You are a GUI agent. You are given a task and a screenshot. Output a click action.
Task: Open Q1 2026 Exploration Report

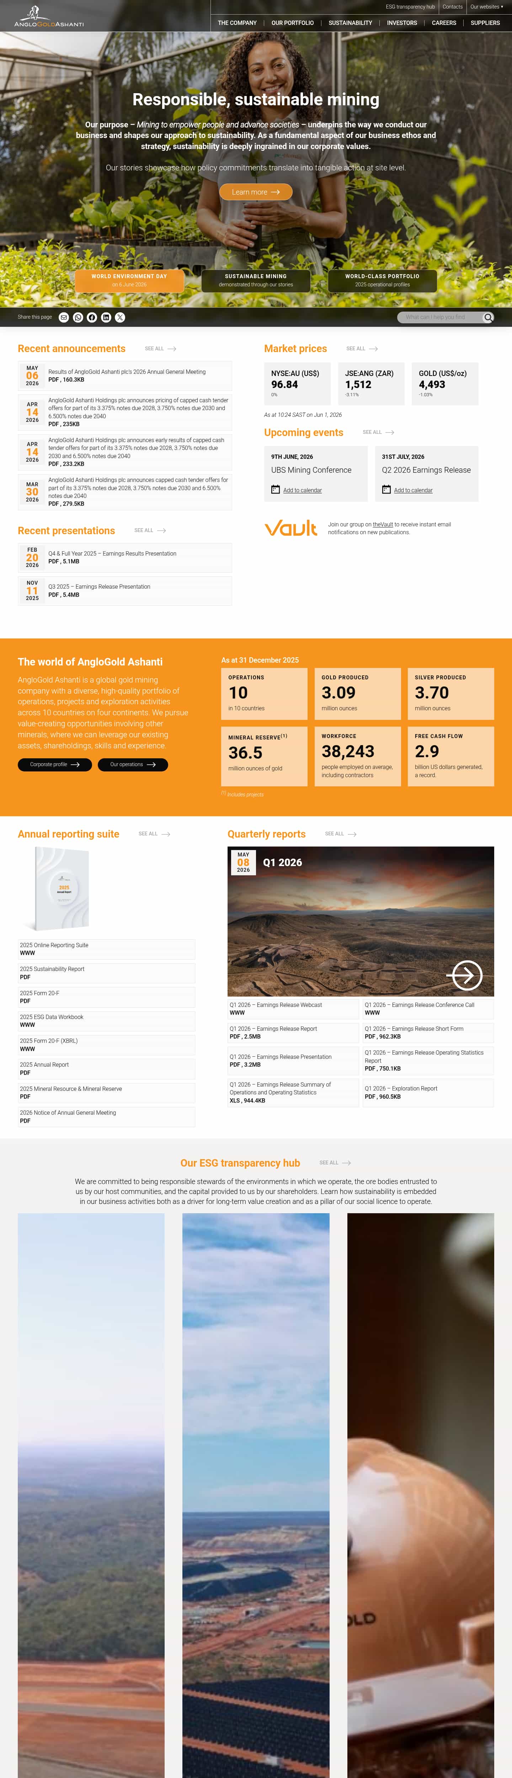coord(428,1093)
